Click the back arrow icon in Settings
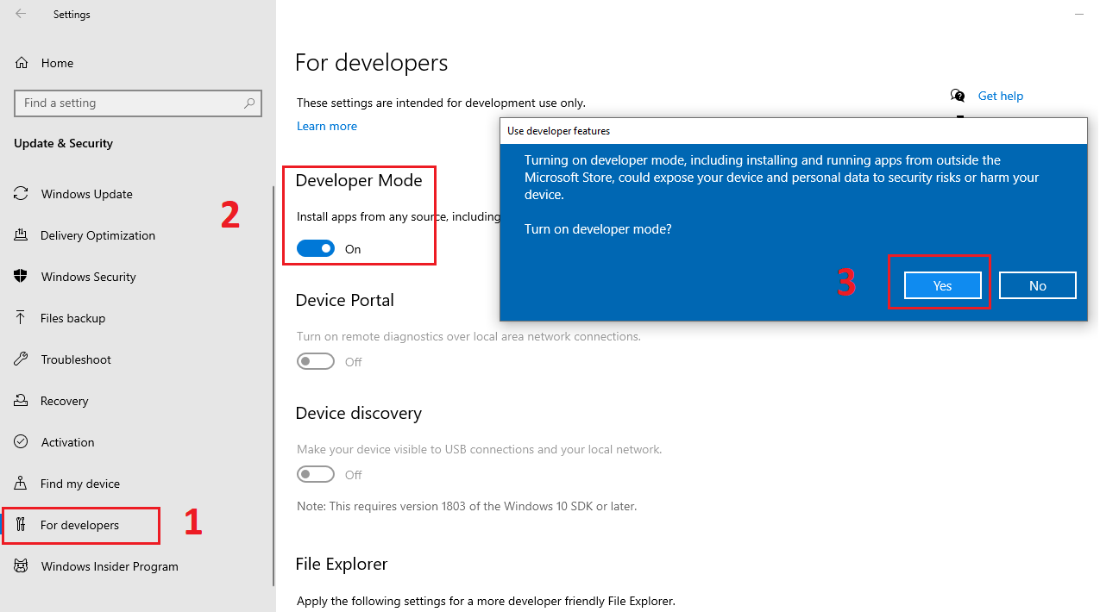 click(x=21, y=14)
